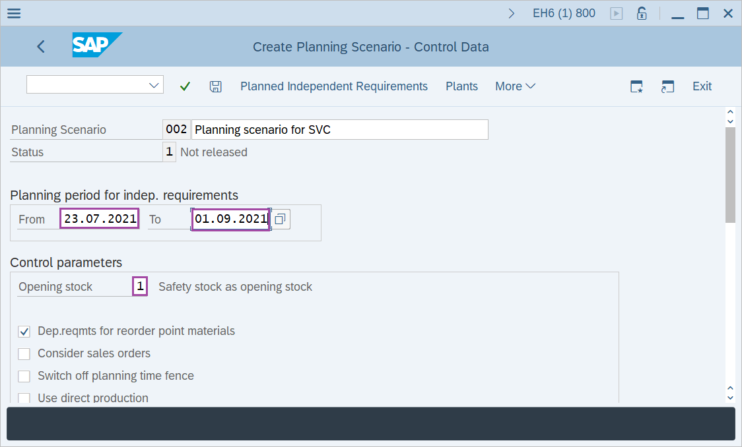Image resolution: width=742 pixels, height=447 pixels.
Task: Enable Use direct production
Action: 24,398
